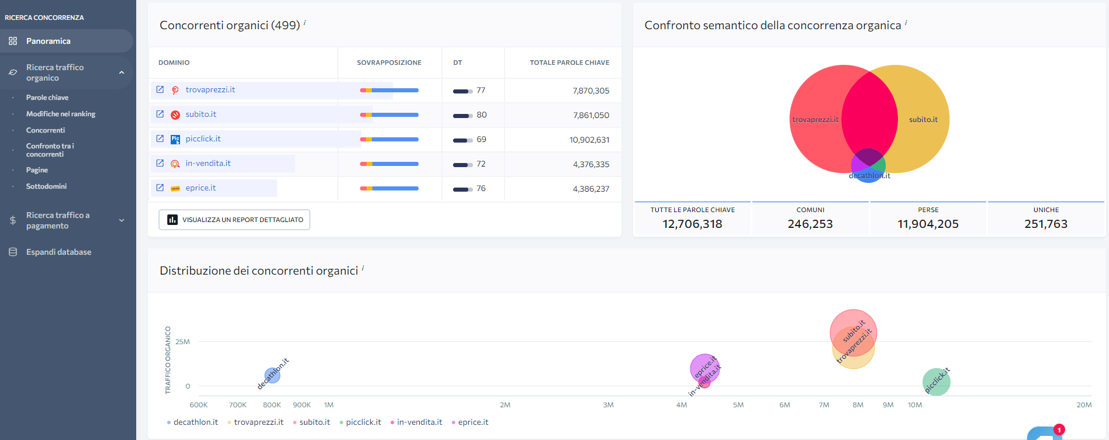This screenshot has width=1109, height=440.
Task: Click the trovaprezzi.it favicon
Action: tap(175, 90)
